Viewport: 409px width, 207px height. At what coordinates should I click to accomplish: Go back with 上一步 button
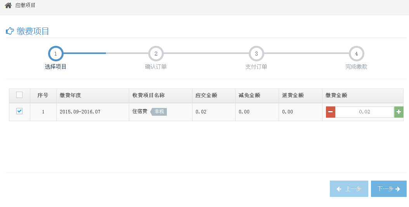[349, 189]
